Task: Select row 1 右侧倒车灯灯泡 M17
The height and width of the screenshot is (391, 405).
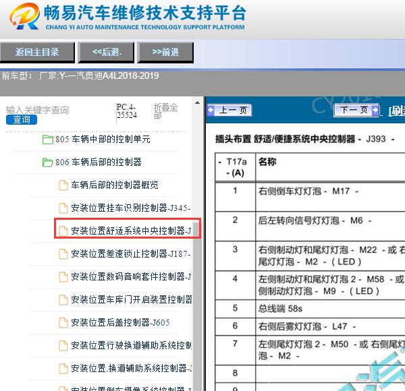Action: [310, 197]
